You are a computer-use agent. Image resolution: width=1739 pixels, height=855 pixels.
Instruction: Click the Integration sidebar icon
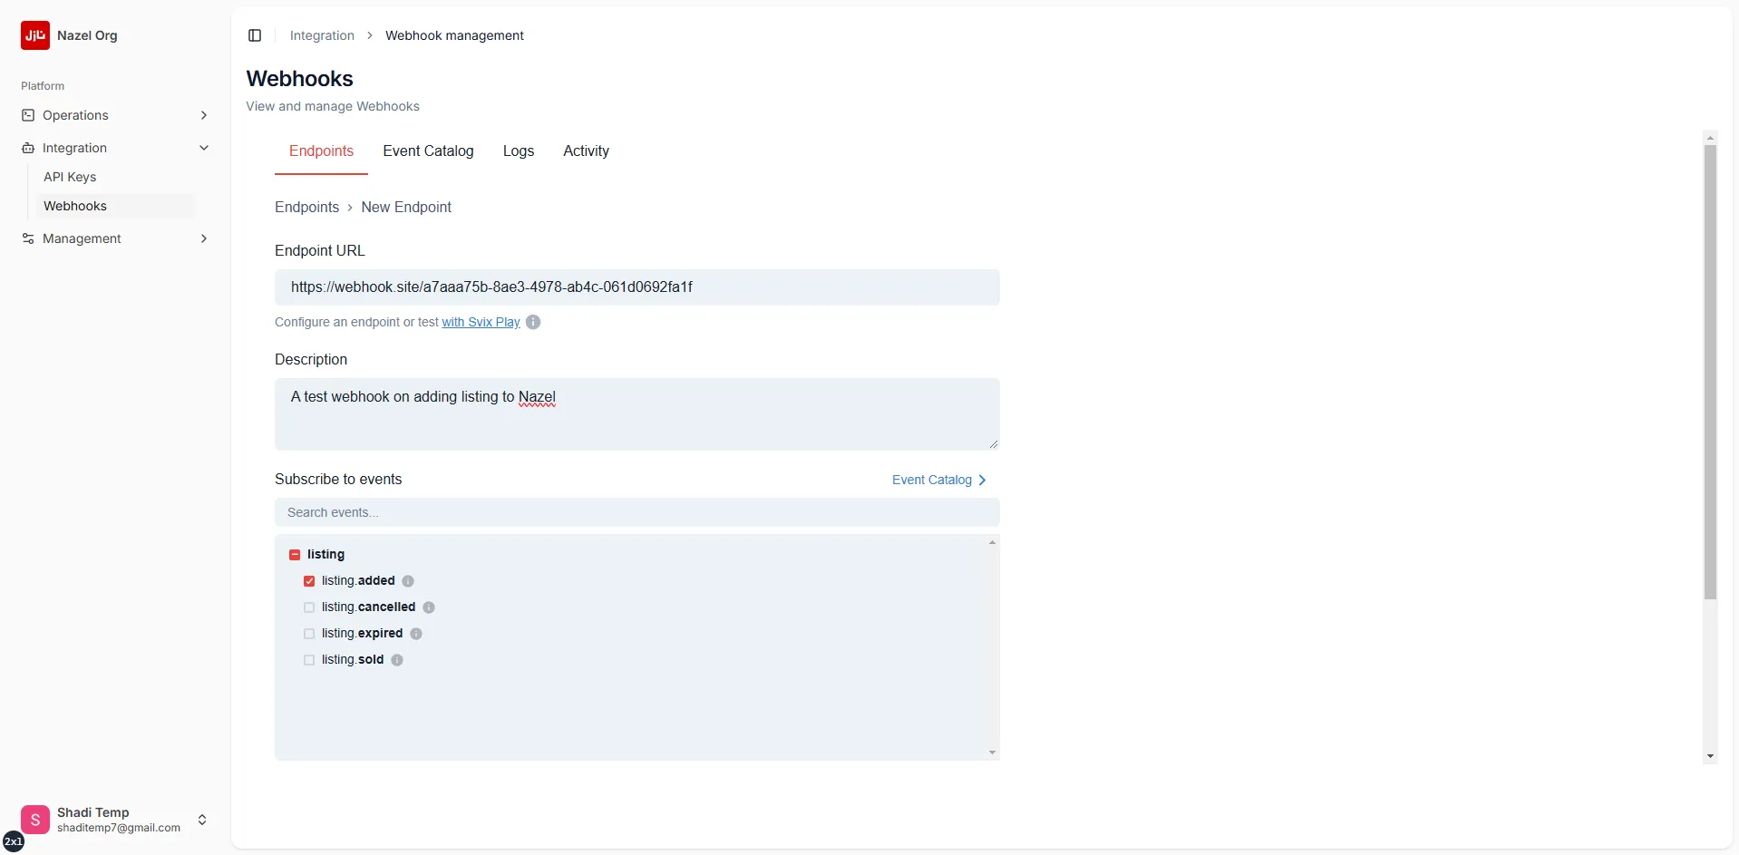coord(28,147)
